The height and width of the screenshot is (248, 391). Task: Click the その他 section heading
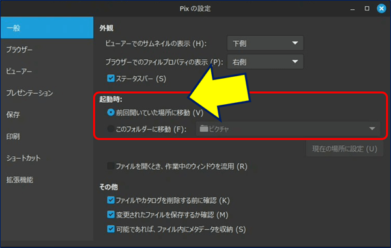[x=109, y=187]
